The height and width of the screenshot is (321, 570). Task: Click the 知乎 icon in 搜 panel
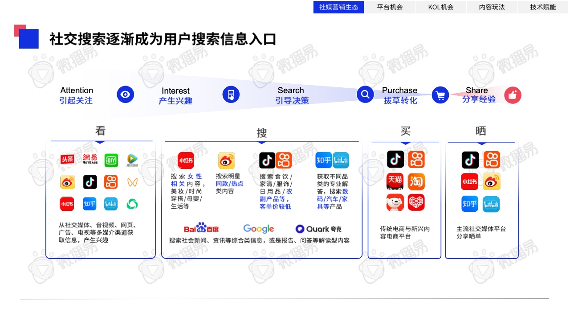[x=324, y=160]
